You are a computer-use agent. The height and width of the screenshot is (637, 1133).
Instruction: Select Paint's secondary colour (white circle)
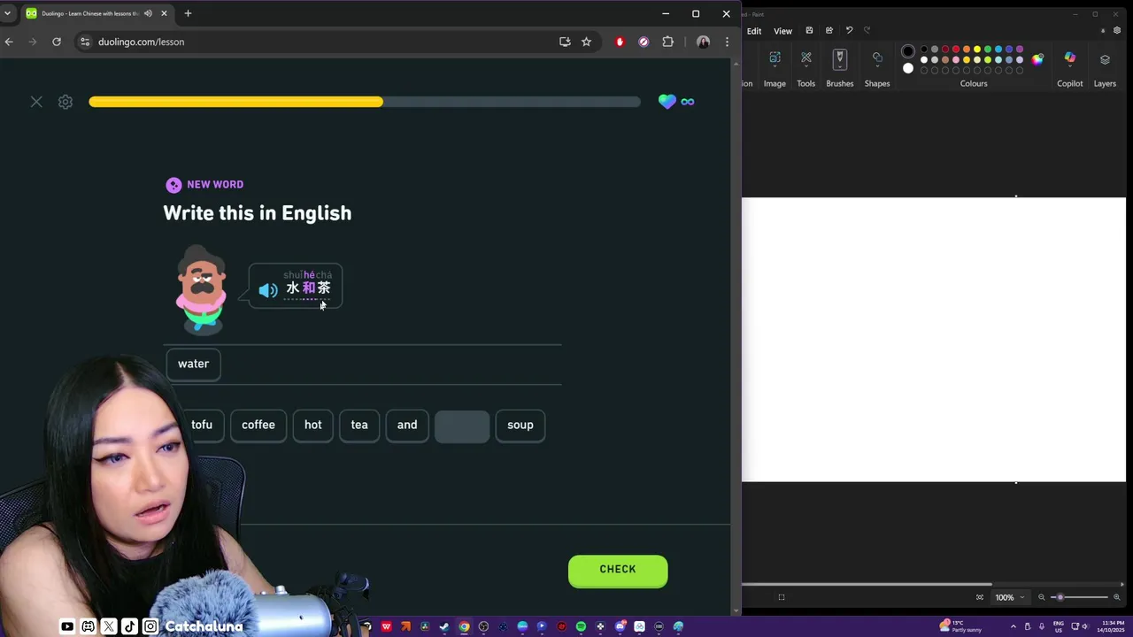[908, 68]
